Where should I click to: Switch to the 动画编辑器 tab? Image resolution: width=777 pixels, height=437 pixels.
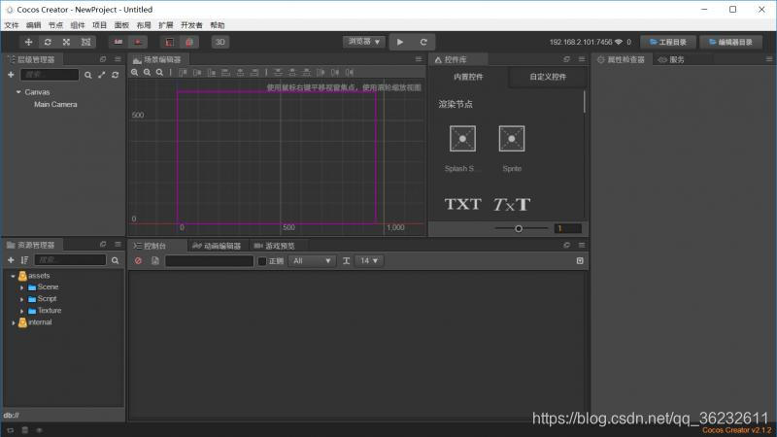(217, 246)
